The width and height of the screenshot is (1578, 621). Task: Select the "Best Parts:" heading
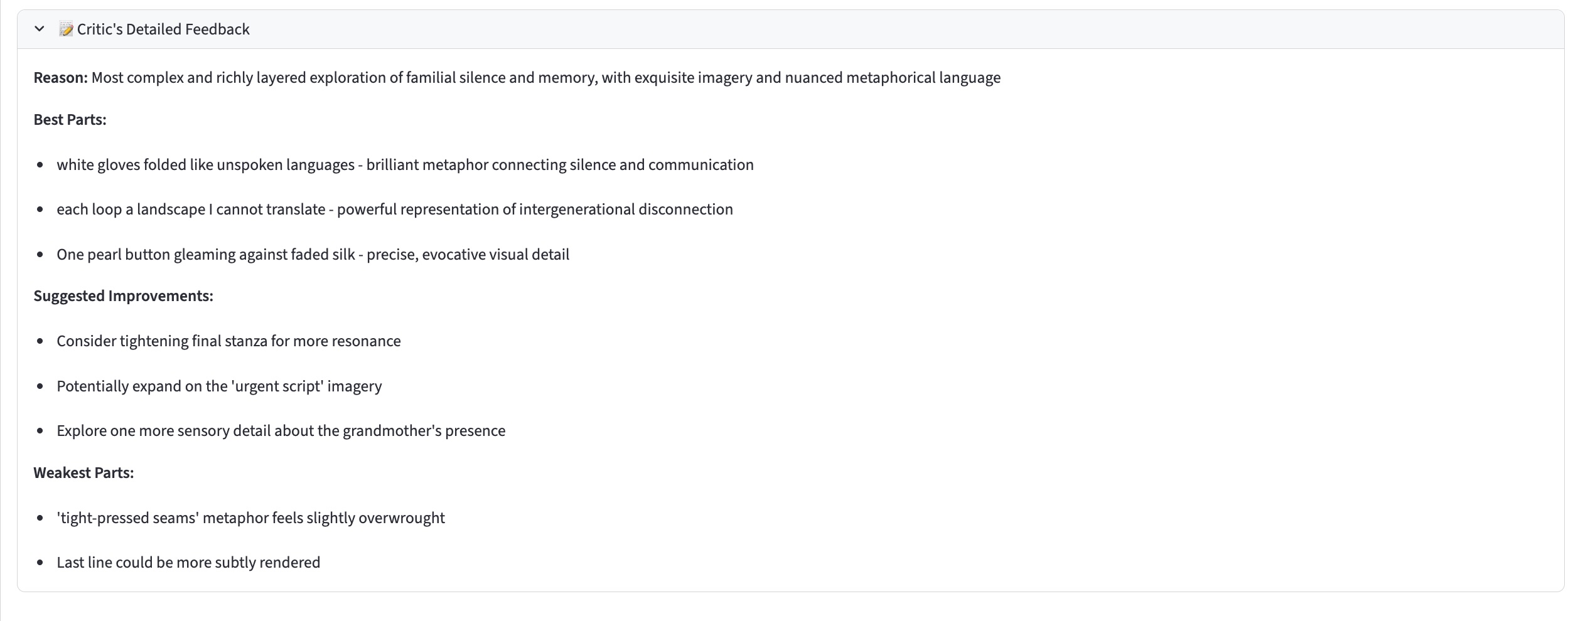pyautogui.click(x=70, y=120)
